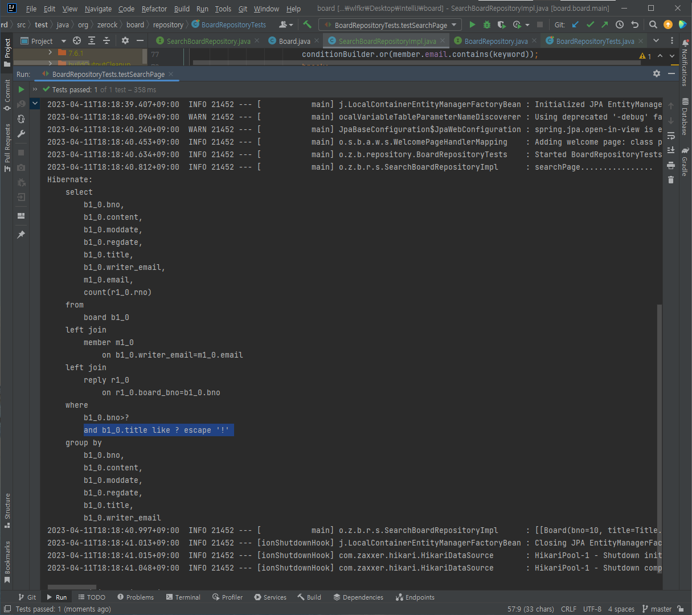Open the Database side panel

[x=685, y=116]
